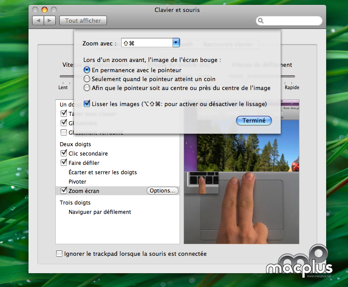The image size is (348, 287).
Task: Select Naviguer par défilement row
Action: click(x=117, y=212)
